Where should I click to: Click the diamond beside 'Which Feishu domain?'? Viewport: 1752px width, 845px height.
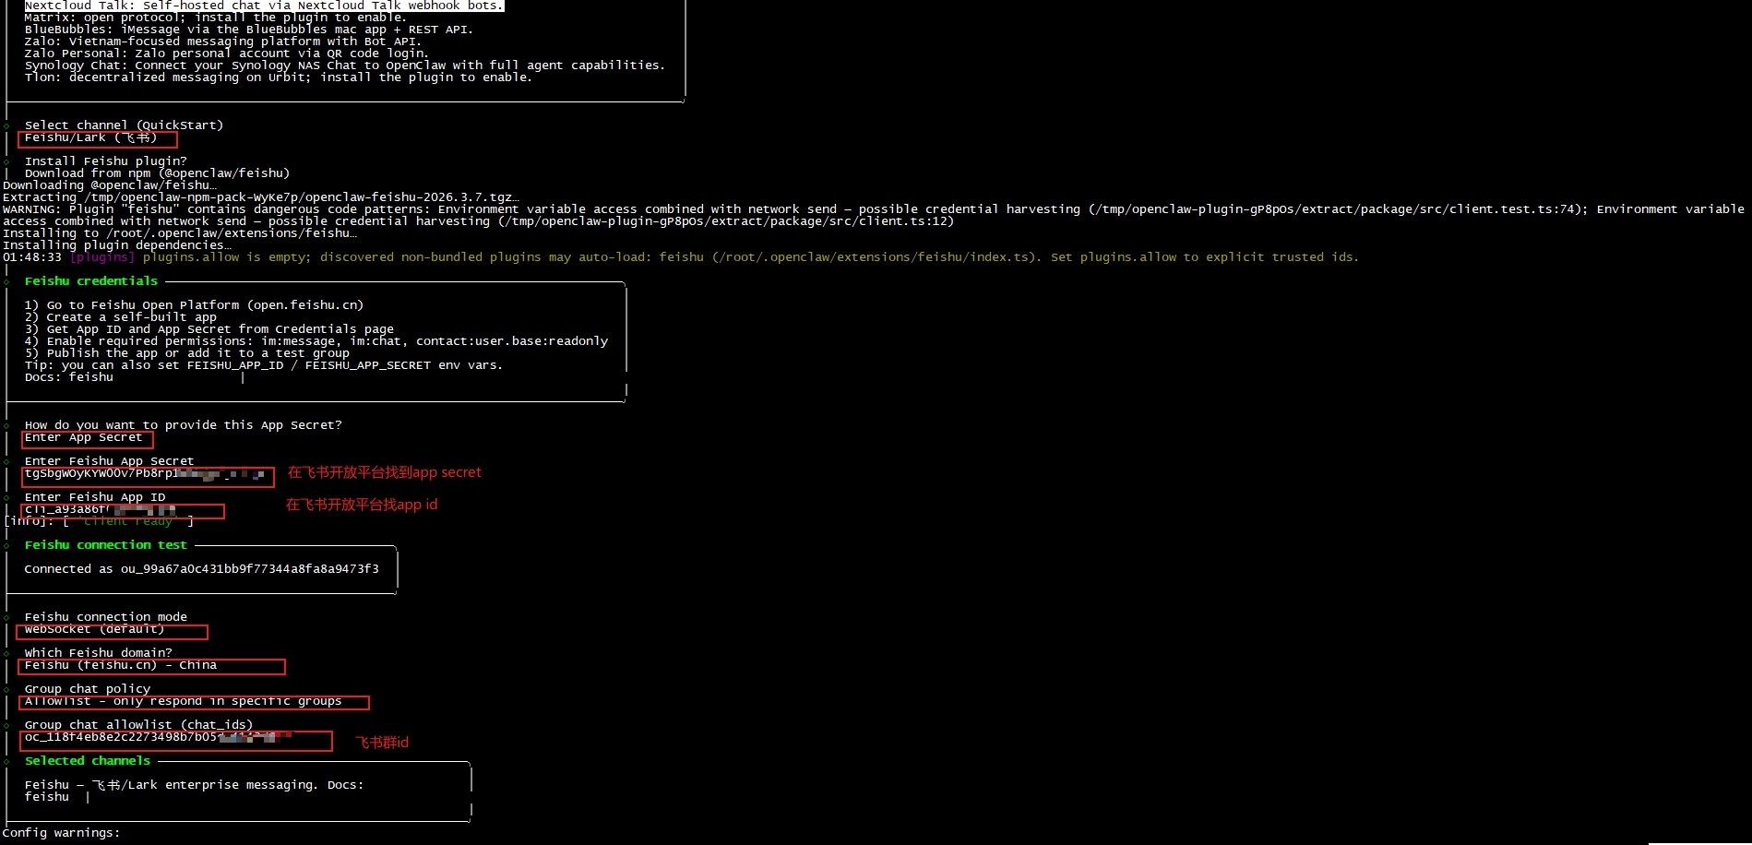(x=6, y=653)
